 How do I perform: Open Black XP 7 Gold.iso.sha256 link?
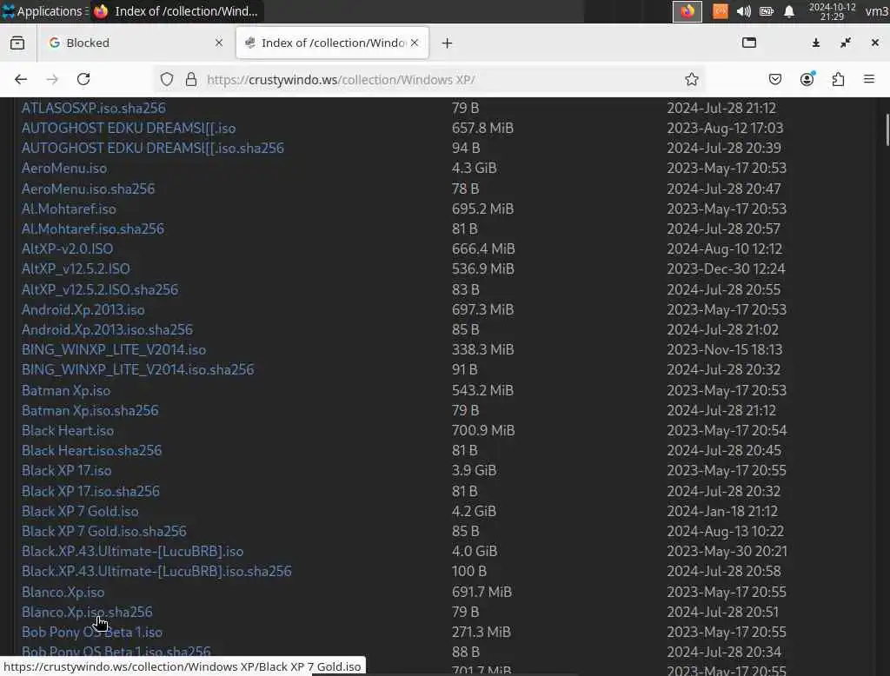coord(104,531)
